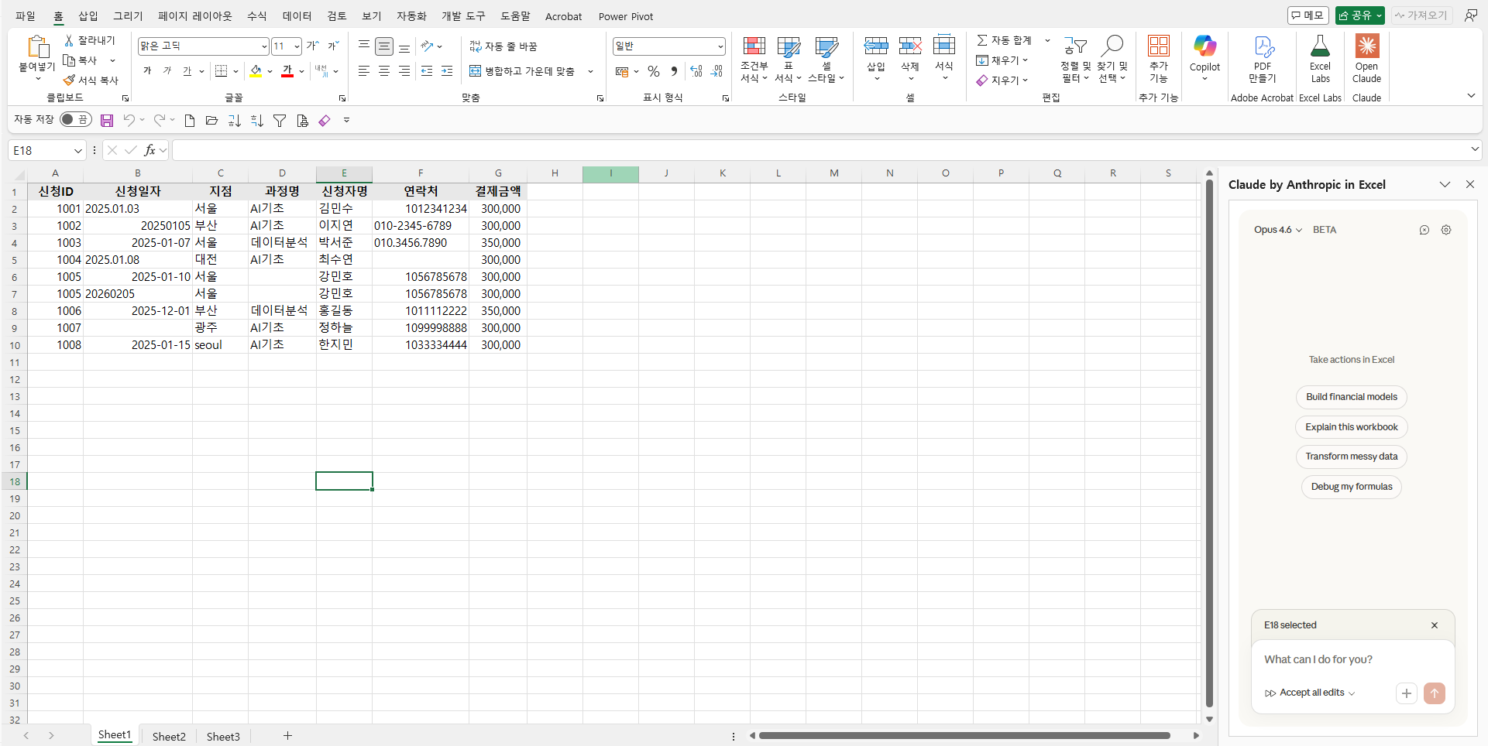This screenshot has height=746, width=1488.
Task: Increase decimal places
Action: click(696, 71)
